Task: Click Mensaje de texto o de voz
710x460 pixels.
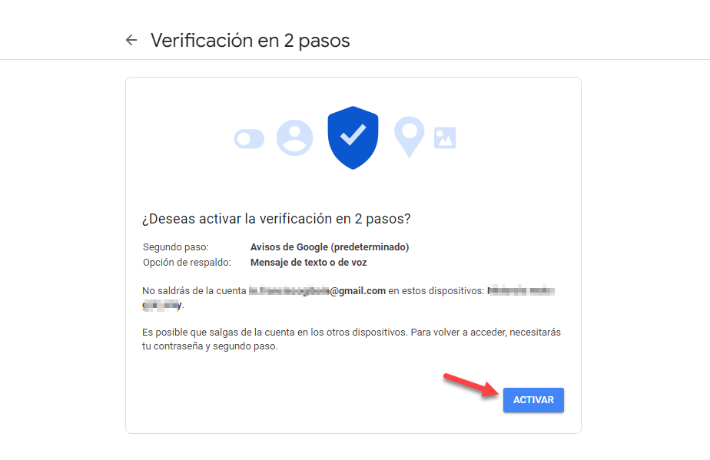Action: 308,263
